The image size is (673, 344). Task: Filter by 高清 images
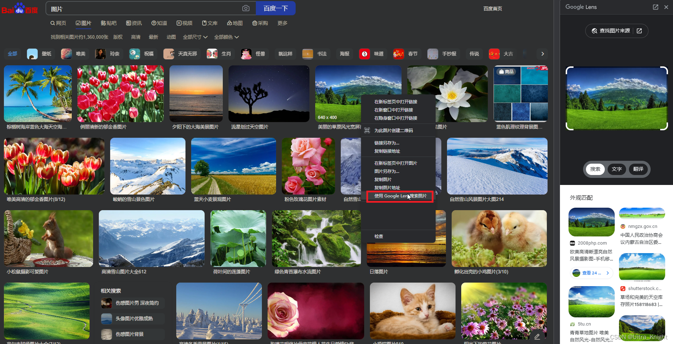click(136, 37)
